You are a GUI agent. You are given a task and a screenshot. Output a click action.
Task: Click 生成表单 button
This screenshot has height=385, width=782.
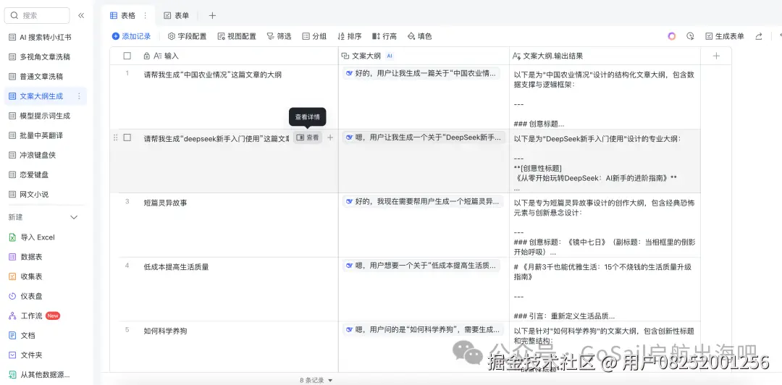click(x=725, y=36)
